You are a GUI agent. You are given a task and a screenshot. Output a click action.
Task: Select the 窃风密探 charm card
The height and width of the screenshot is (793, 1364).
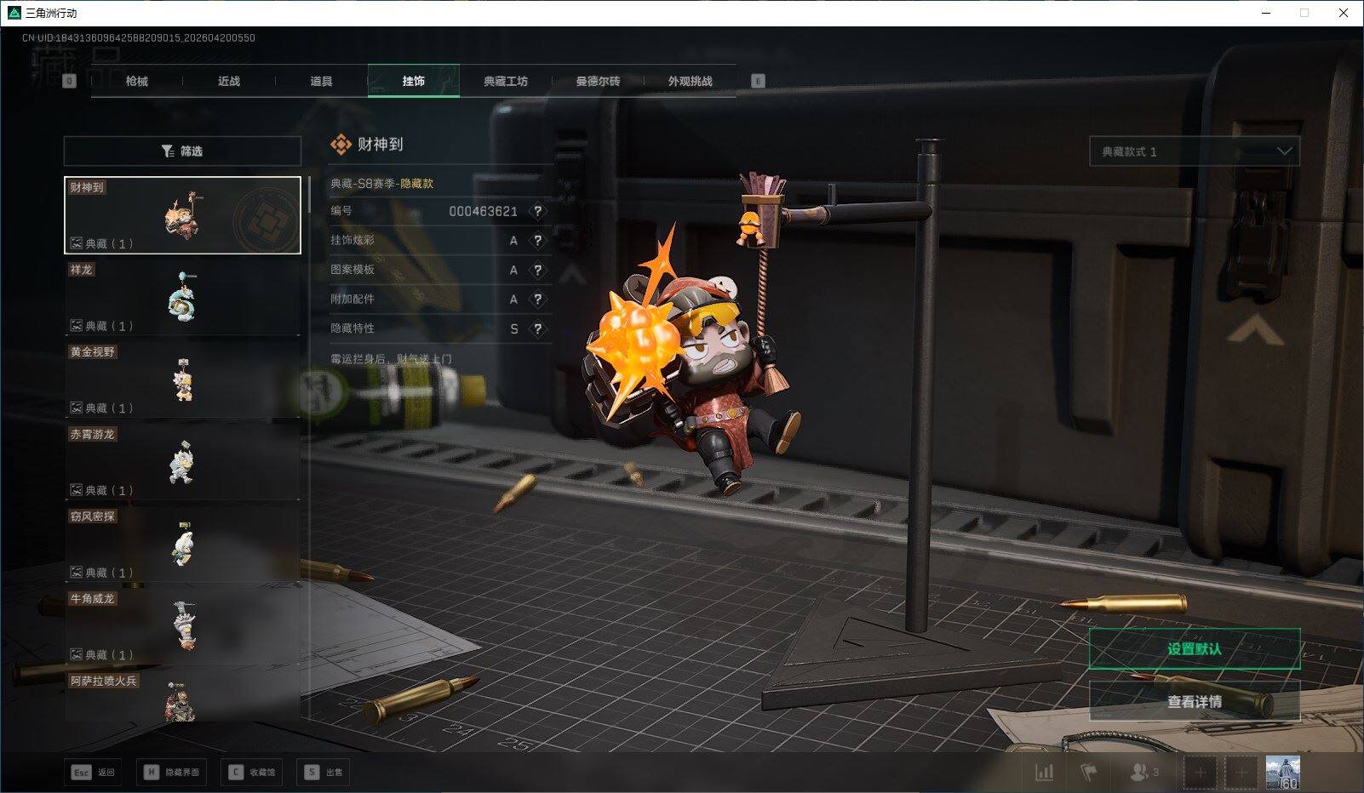(x=182, y=544)
